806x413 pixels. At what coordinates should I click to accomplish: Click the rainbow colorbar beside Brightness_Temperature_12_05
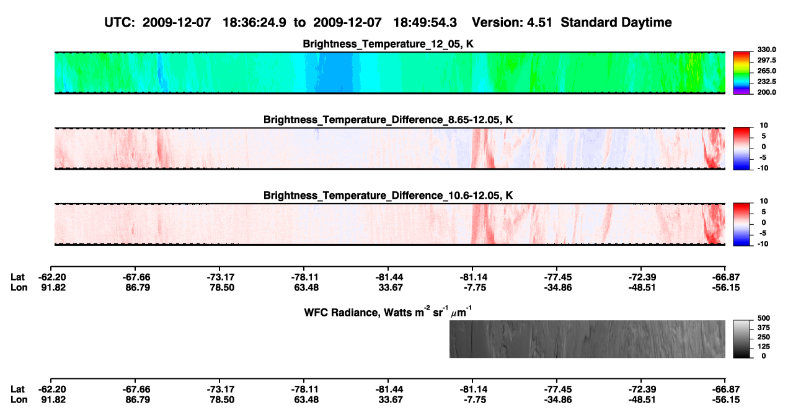[x=742, y=72]
